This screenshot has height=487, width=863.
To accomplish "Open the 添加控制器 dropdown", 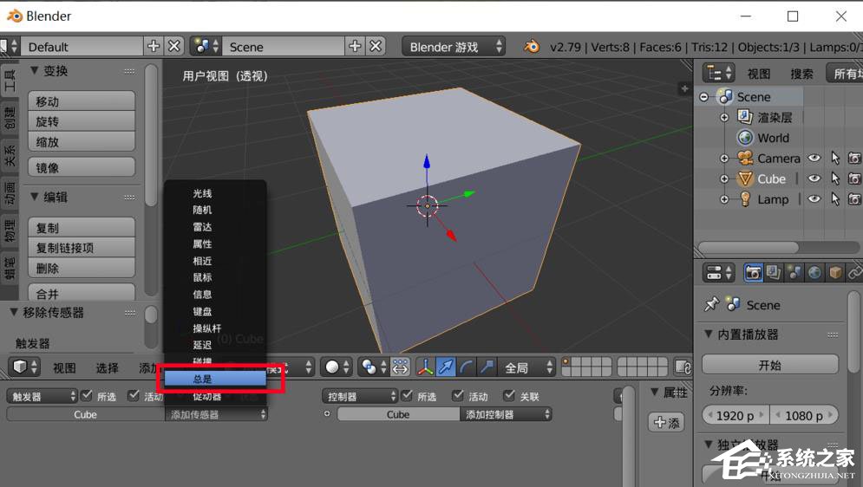I will click(x=507, y=415).
